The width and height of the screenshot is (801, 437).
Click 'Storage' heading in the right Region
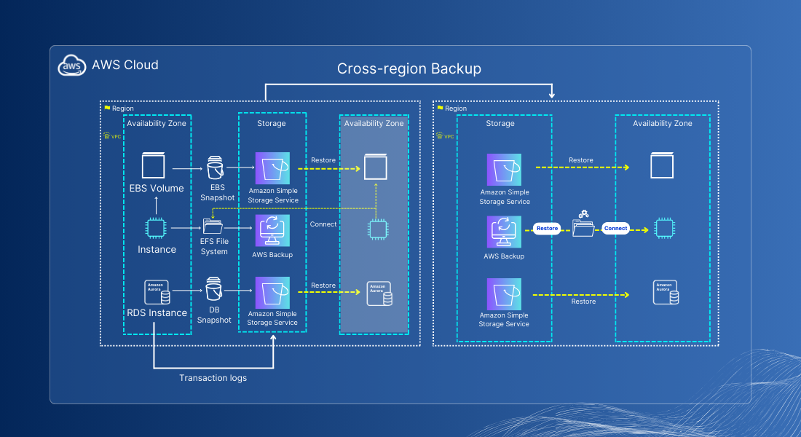click(x=500, y=123)
